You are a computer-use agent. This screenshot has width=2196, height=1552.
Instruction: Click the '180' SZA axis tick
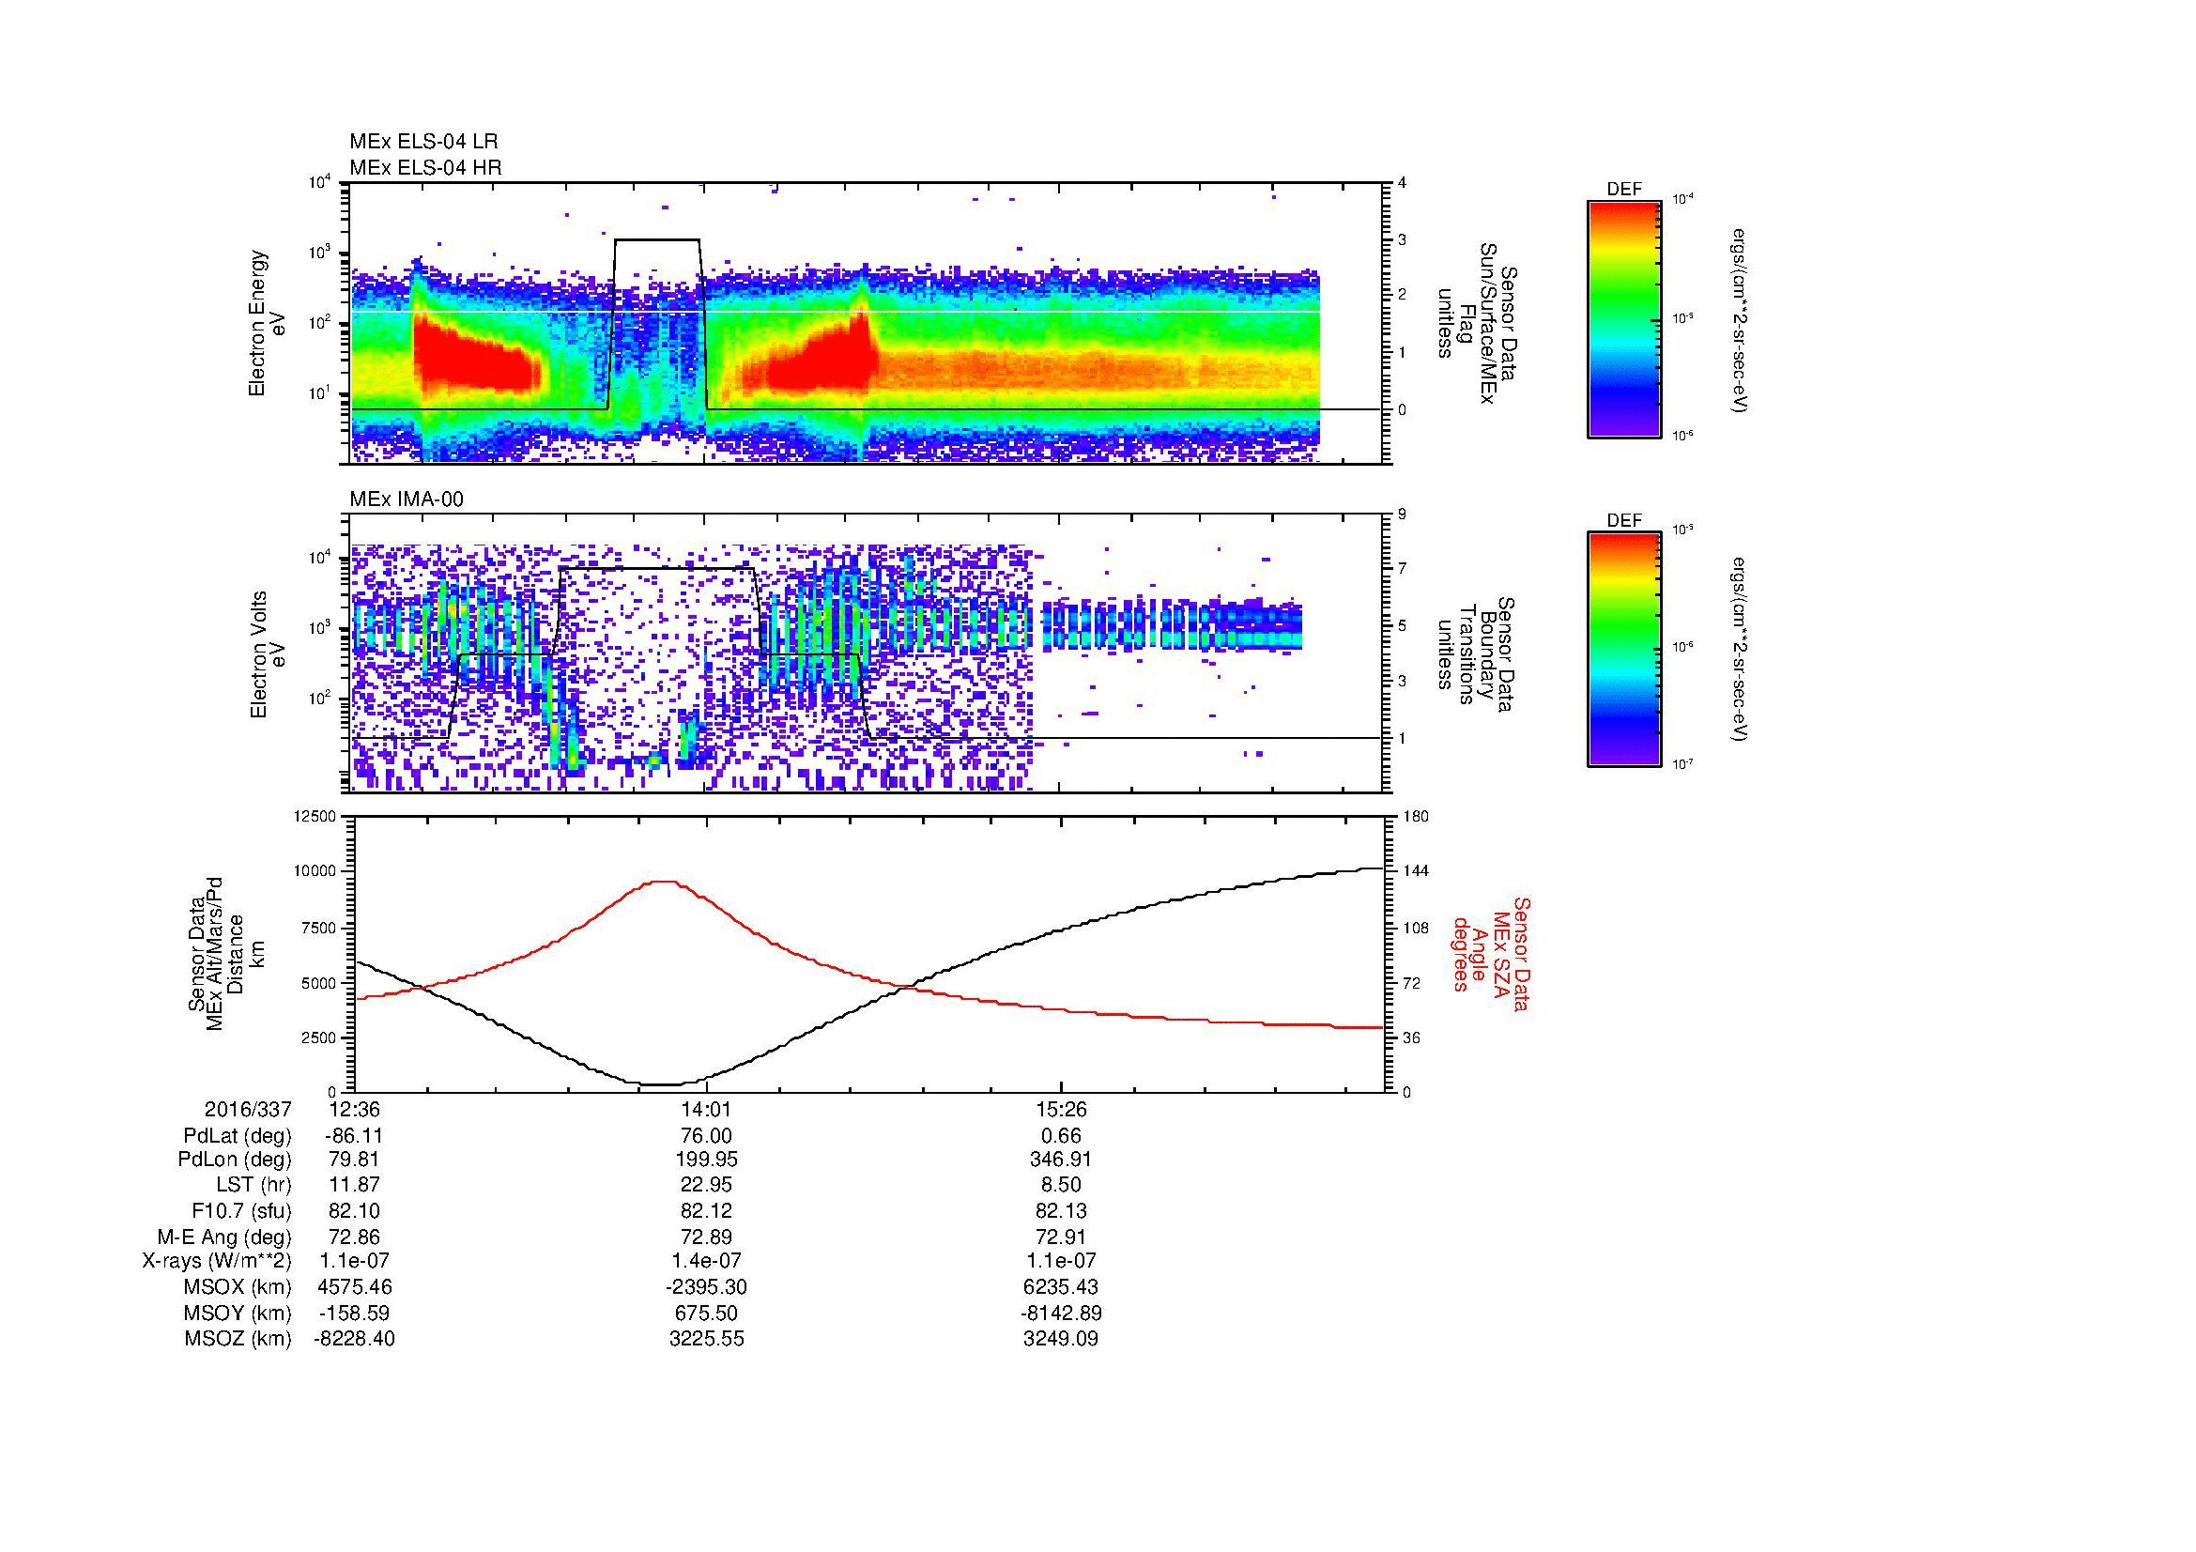point(1415,816)
